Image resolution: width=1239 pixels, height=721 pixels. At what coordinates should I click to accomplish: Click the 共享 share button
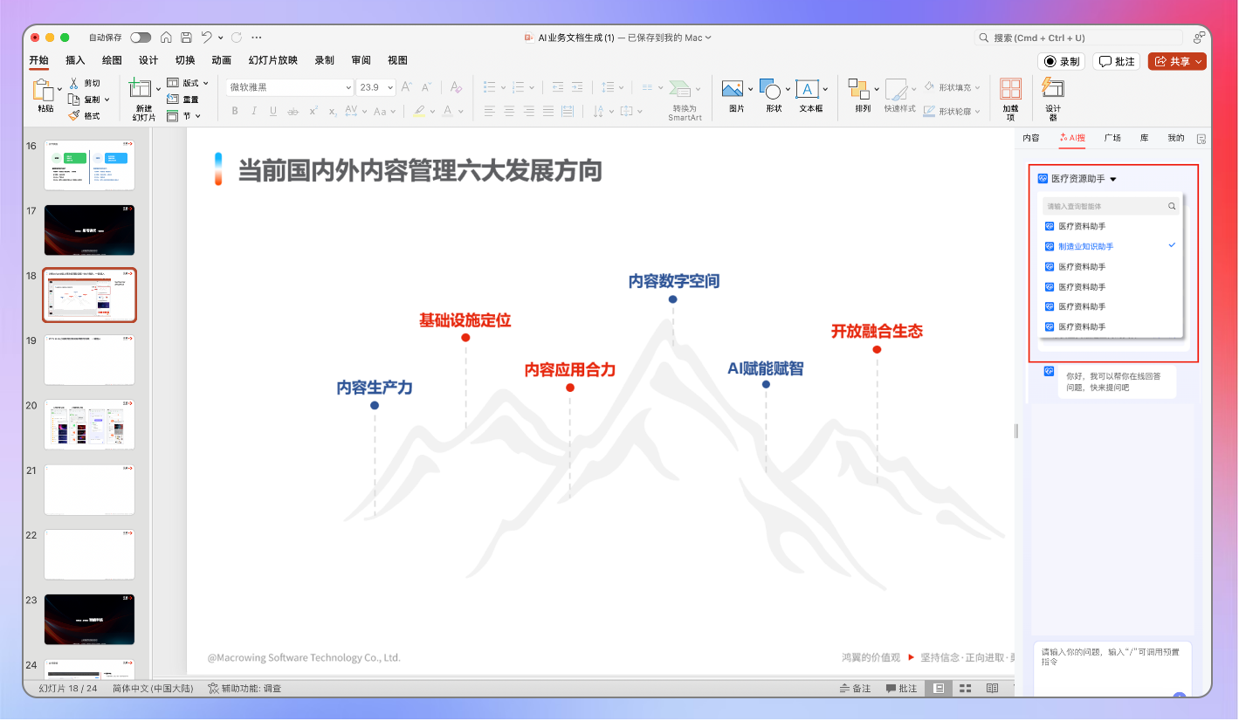pos(1176,61)
